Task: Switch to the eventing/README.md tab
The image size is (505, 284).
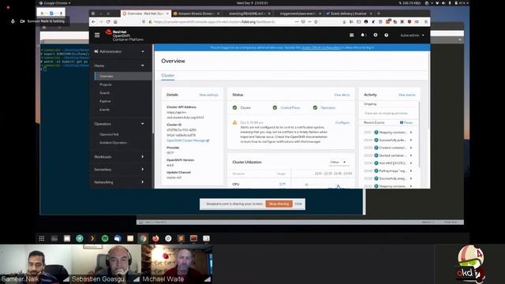Action: pos(247,13)
